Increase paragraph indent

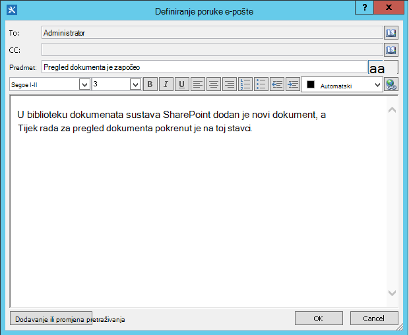[293, 84]
